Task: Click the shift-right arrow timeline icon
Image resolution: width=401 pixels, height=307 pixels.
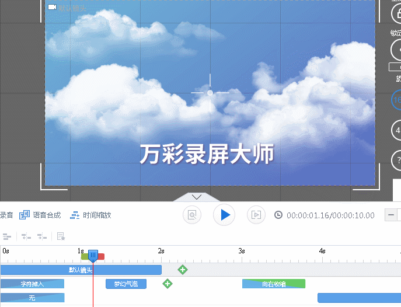Action: click(42, 237)
